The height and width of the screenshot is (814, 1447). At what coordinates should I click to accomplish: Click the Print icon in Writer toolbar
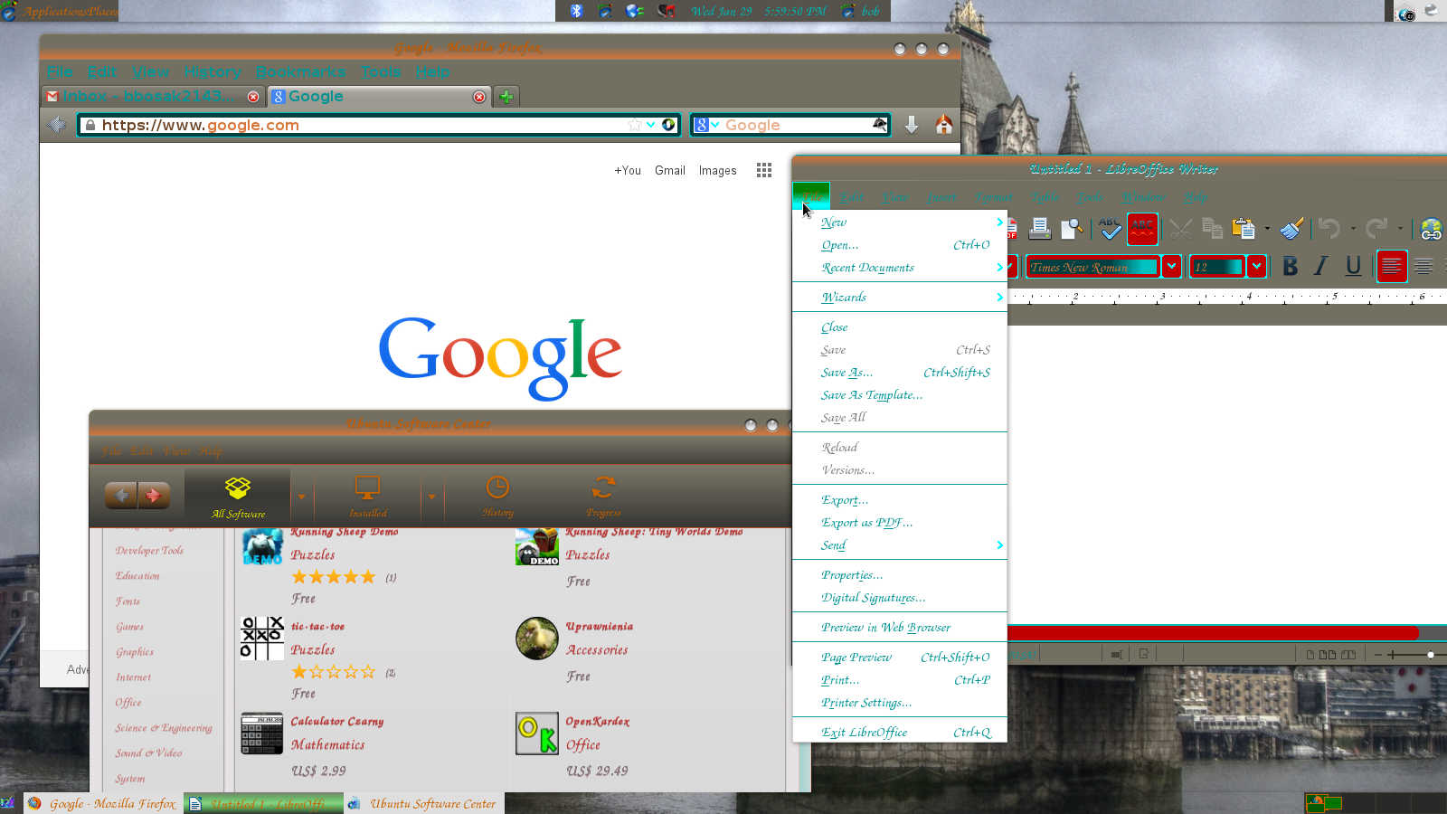click(x=1040, y=229)
